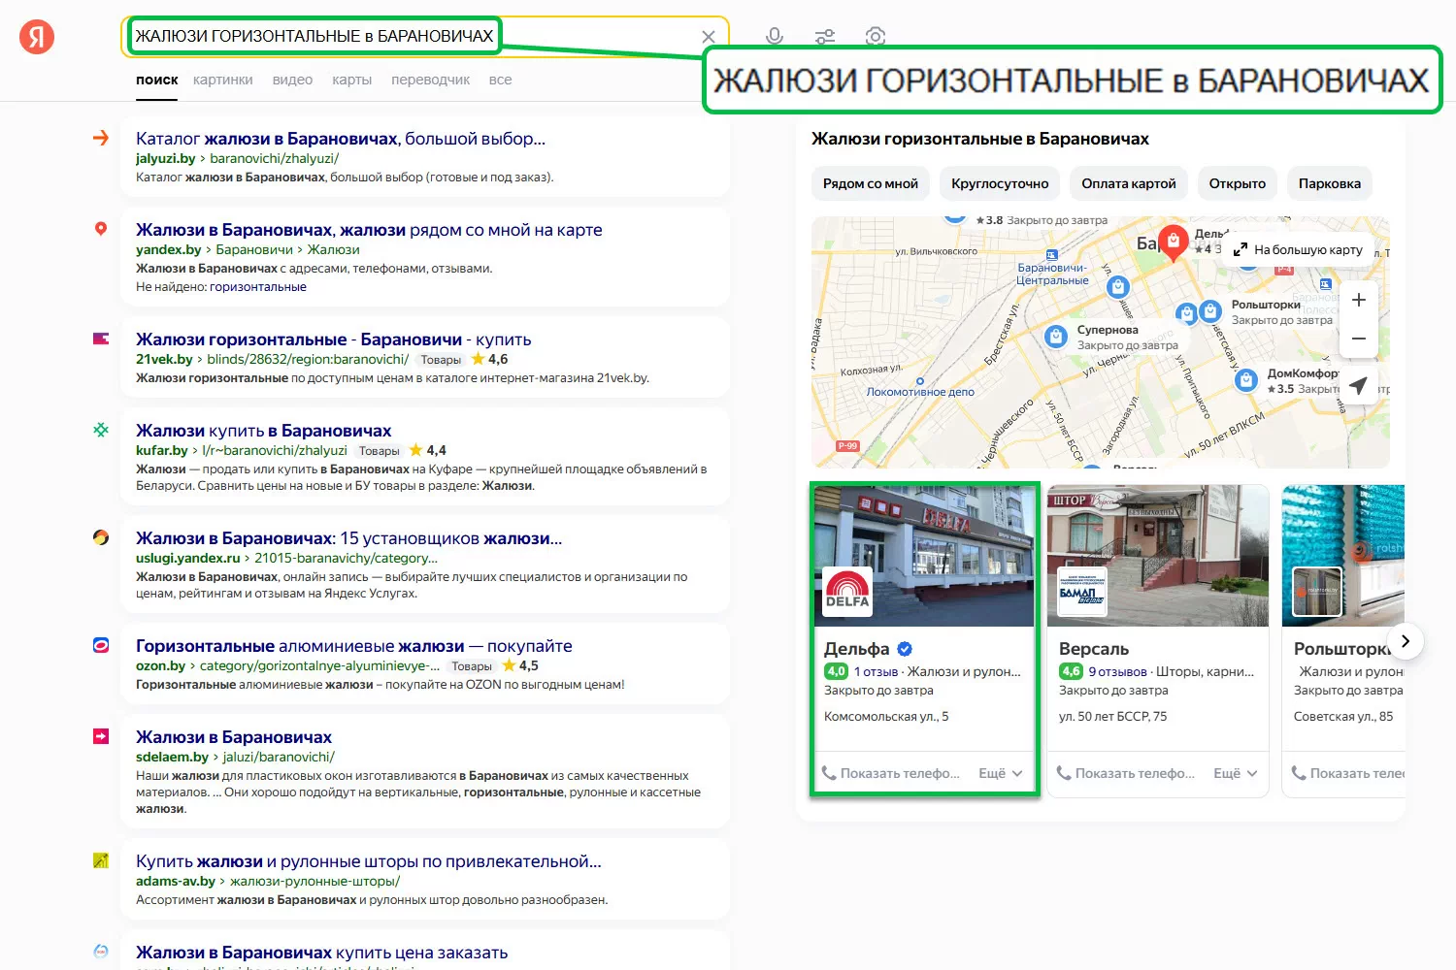Zoom out on the map
Viewport: 1456px width, 970px height.
(1359, 339)
